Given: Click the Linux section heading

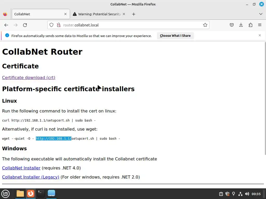Looking at the screenshot, I should pos(10,101).
